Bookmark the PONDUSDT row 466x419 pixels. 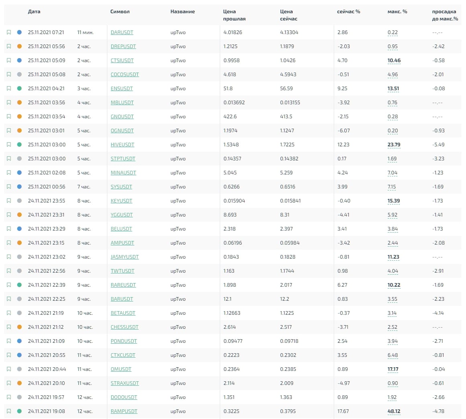[9, 341]
